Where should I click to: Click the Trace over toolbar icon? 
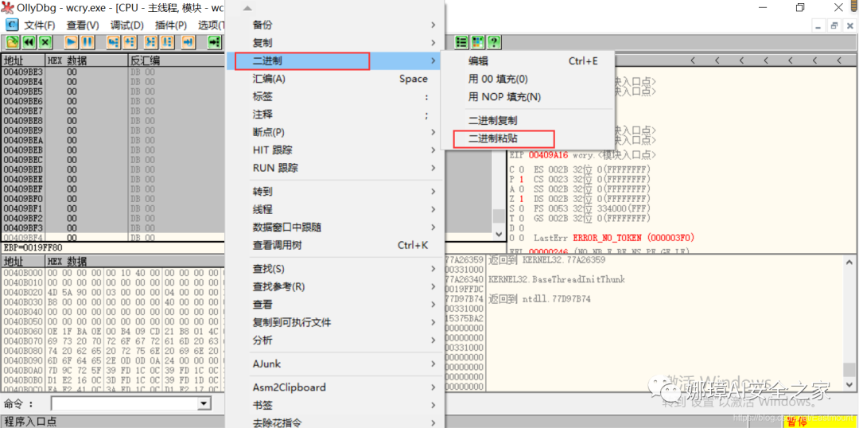pyautogui.click(x=167, y=42)
